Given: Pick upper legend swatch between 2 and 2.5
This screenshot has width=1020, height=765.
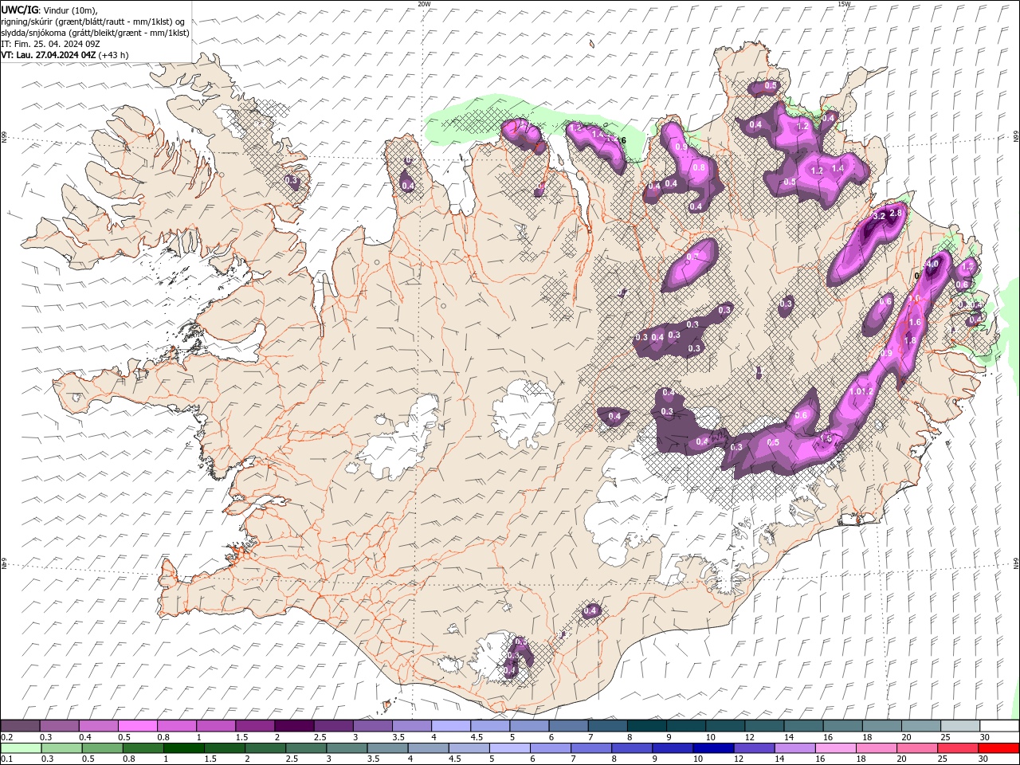Looking at the screenshot, I should pos(293,726).
